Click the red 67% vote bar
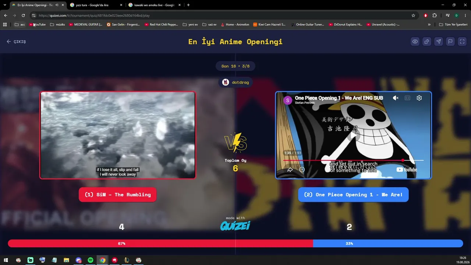 coord(160,243)
